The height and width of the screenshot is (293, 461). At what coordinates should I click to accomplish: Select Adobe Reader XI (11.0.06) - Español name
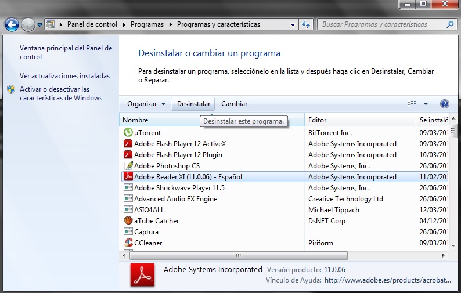click(x=188, y=177)
